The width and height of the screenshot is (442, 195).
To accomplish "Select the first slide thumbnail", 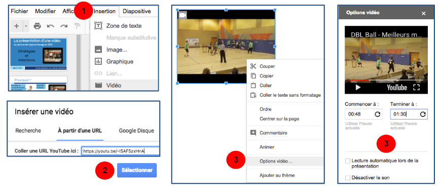I will 39,54.
